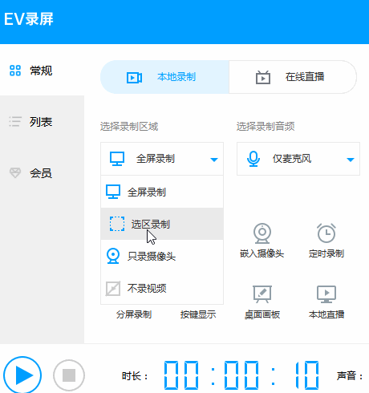Open the local live (本地直播) icon
369x393 pixels.
click(326, 294)
